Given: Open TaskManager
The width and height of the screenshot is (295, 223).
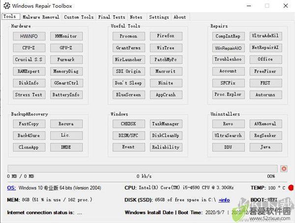Looking at the screenshot, I should coord(166,124).
